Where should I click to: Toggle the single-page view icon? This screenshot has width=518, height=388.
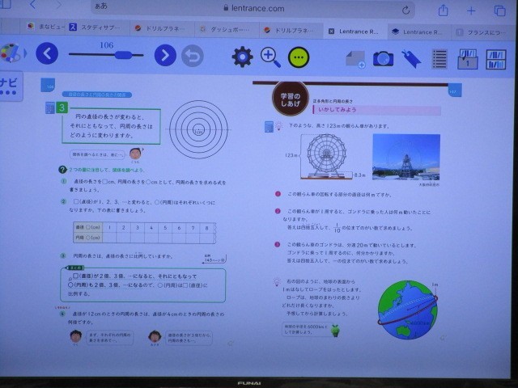[467, 58]
